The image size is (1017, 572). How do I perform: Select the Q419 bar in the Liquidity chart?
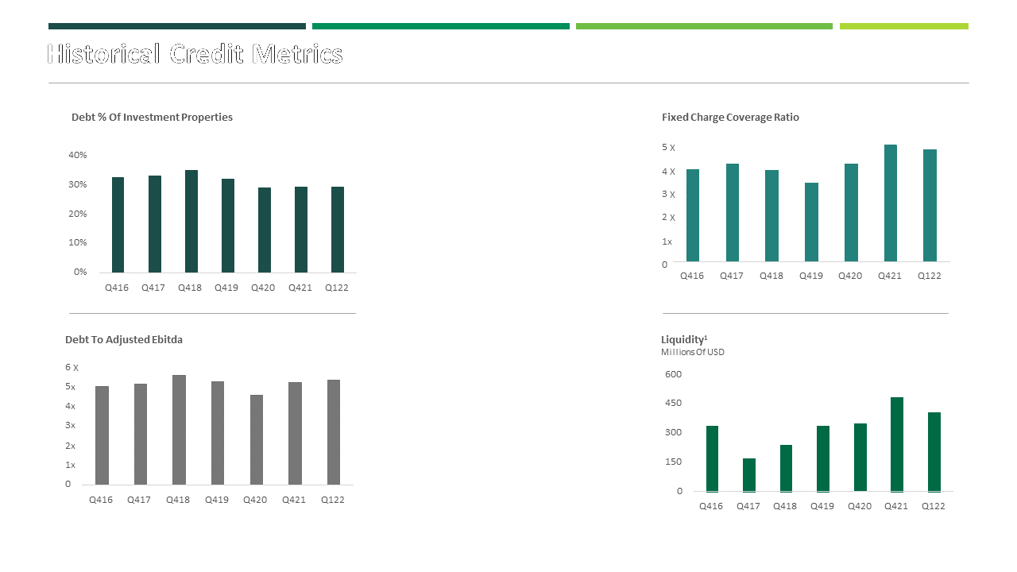[x=823, y=459]
